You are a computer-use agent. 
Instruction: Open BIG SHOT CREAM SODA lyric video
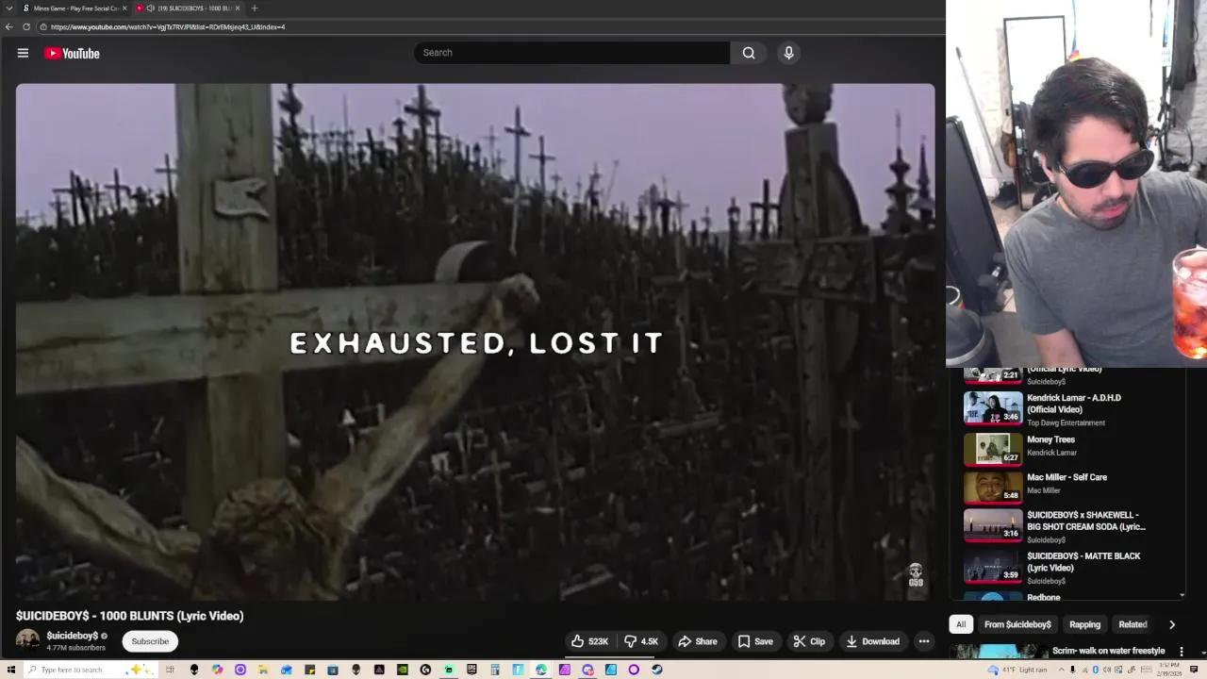[1086, 521]
